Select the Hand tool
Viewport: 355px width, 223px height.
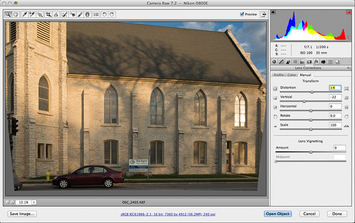click(x=16, y=14)
